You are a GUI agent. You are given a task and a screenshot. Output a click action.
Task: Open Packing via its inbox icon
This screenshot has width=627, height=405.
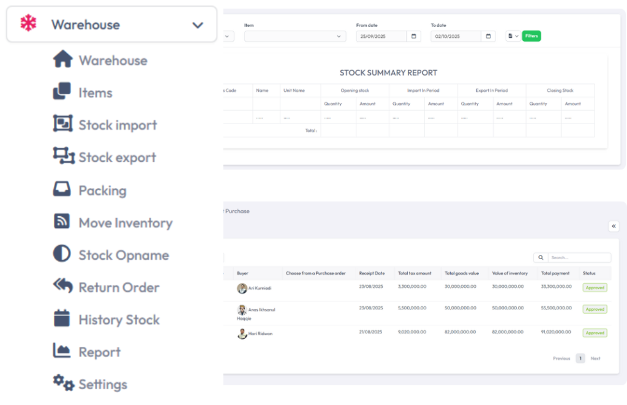pos(62,189)
